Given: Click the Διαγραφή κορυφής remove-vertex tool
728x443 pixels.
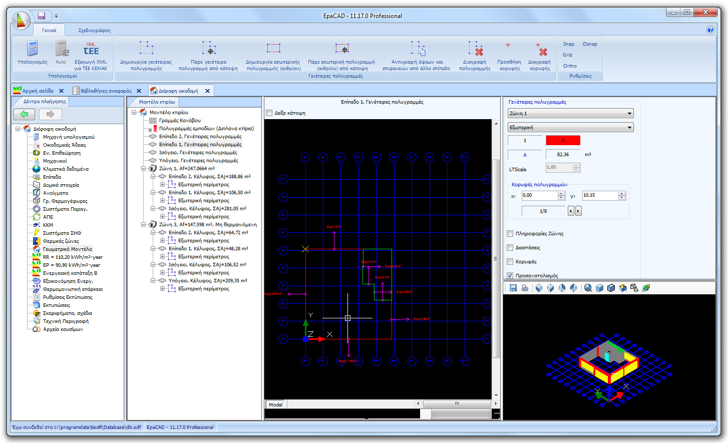Looking at the screenshot, I should (540, 54).
